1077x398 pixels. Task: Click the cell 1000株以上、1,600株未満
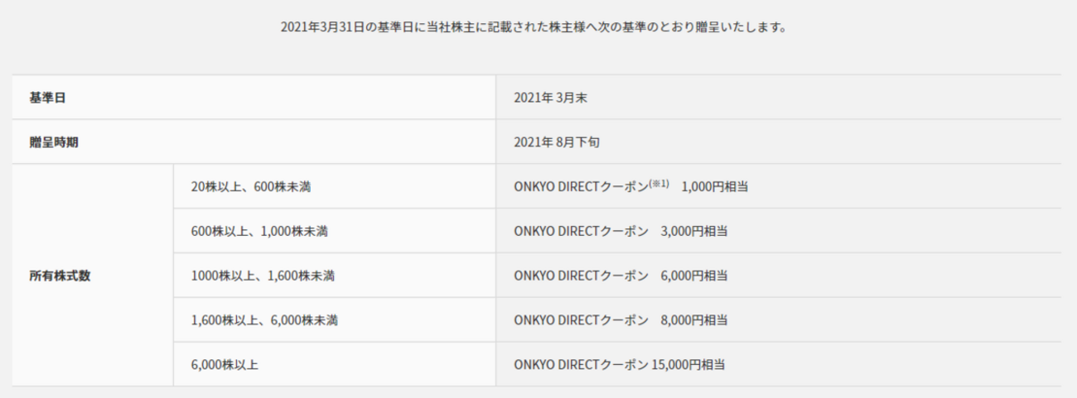pos(334,276)
